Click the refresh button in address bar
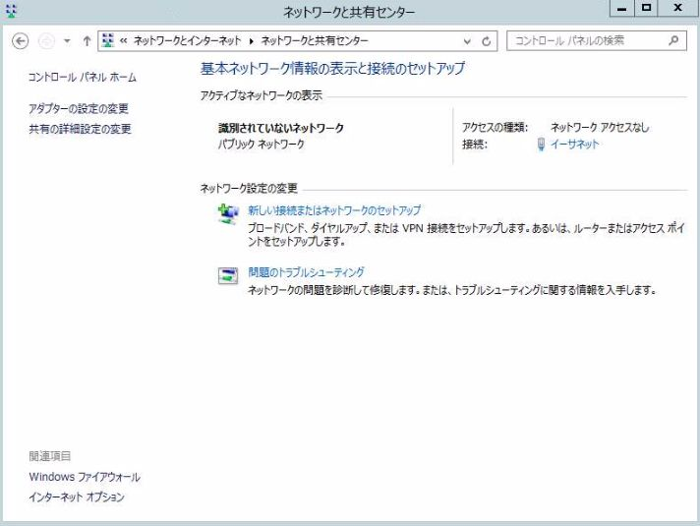 [487, 41]
